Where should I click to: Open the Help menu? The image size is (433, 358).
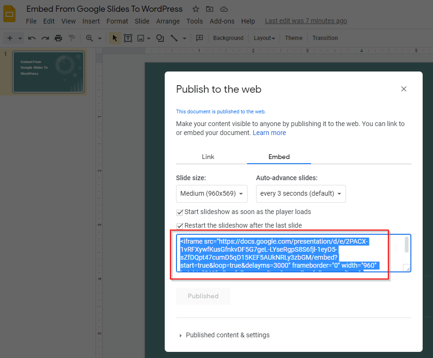[x=248, y=21]
